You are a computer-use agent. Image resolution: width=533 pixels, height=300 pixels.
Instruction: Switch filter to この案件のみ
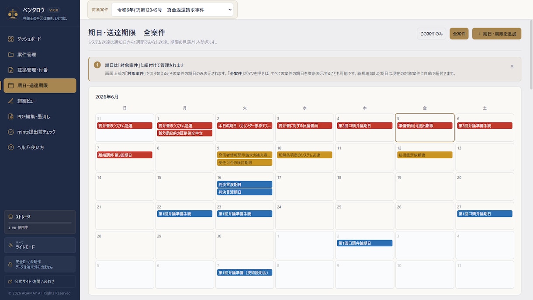432,34
